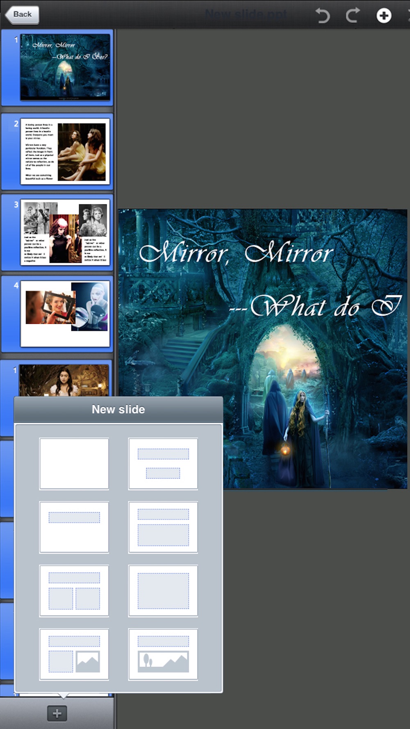This screenshot has width=410, height=729.
Task: Redo the last action
Action: [353, 16]
